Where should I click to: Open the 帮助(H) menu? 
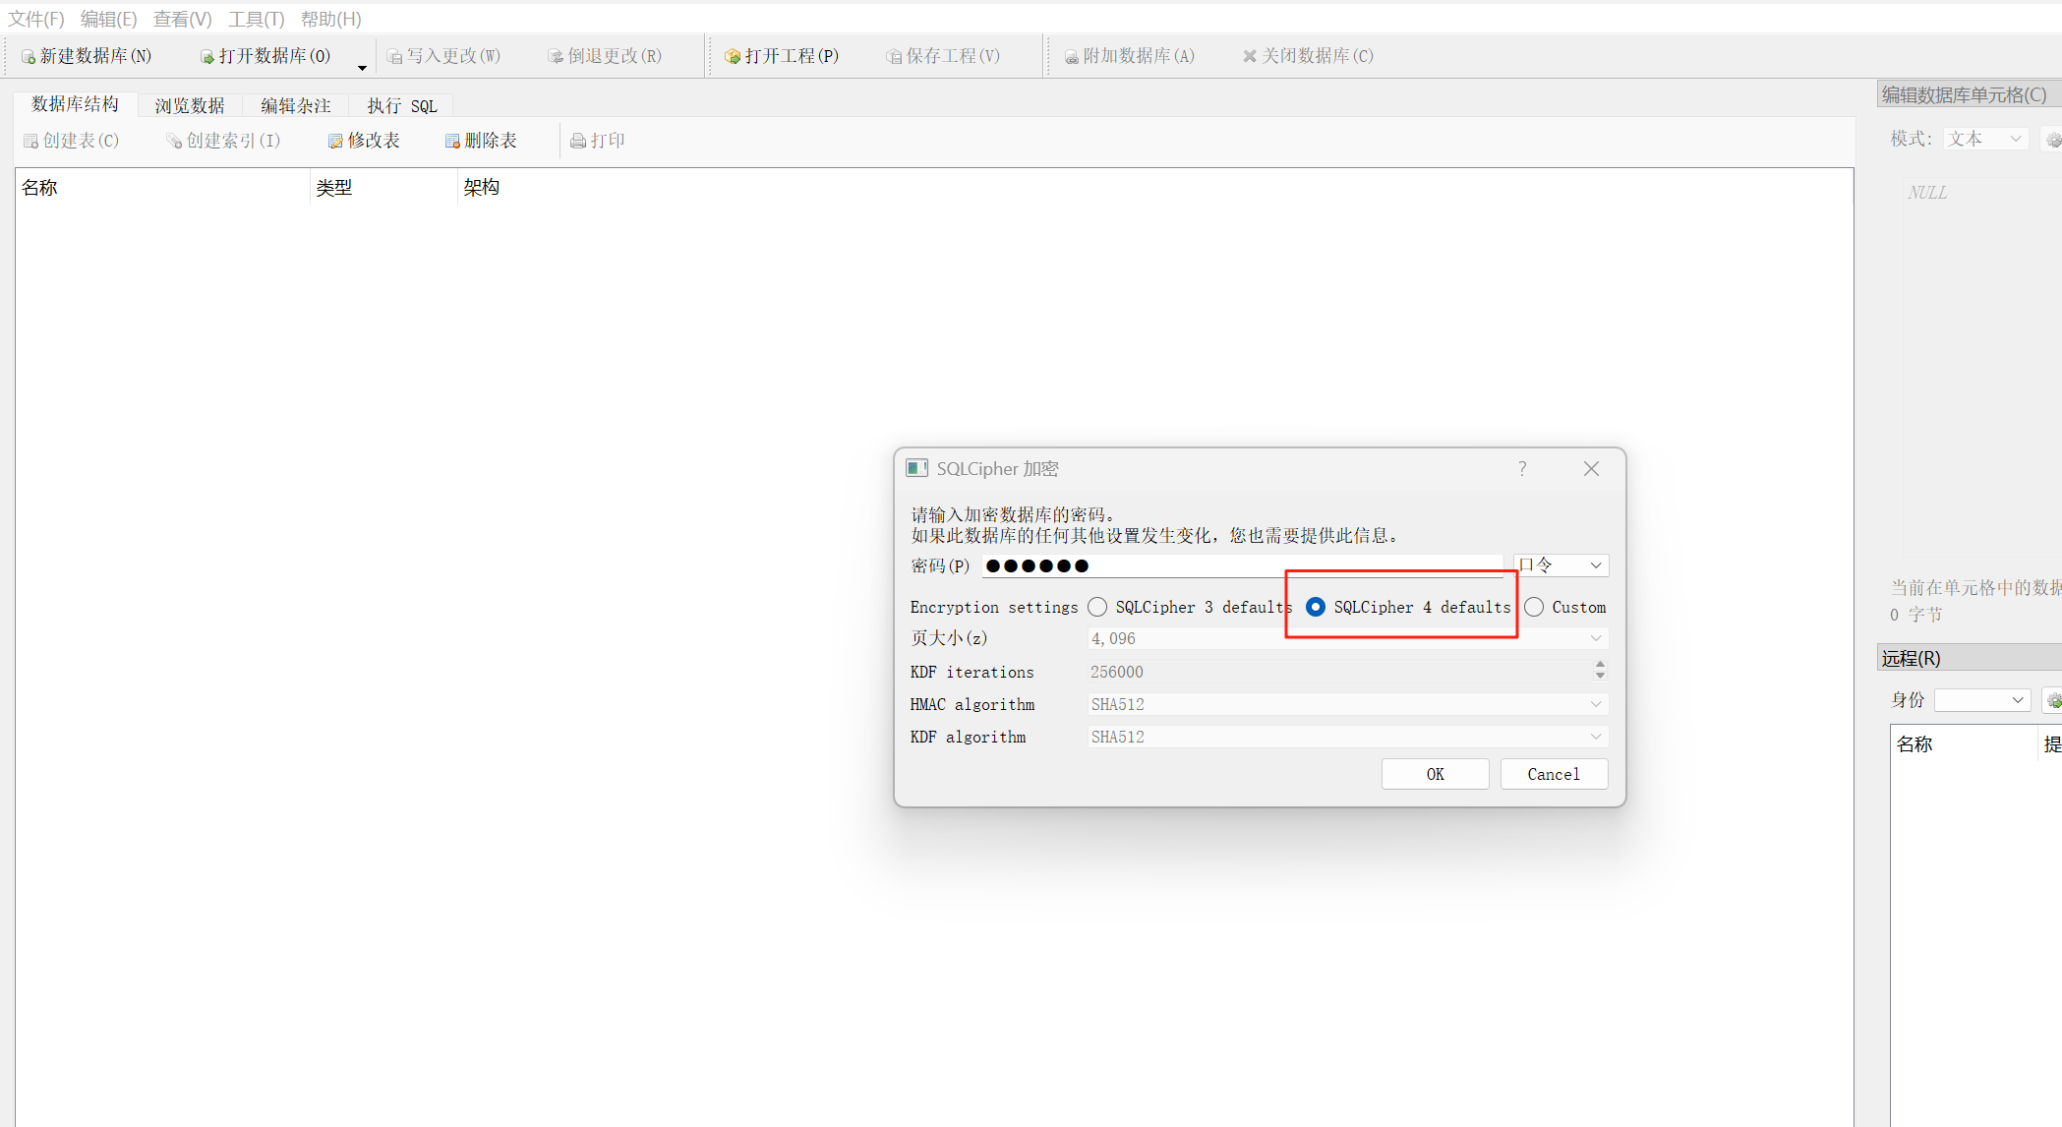[x=330, y=19]
